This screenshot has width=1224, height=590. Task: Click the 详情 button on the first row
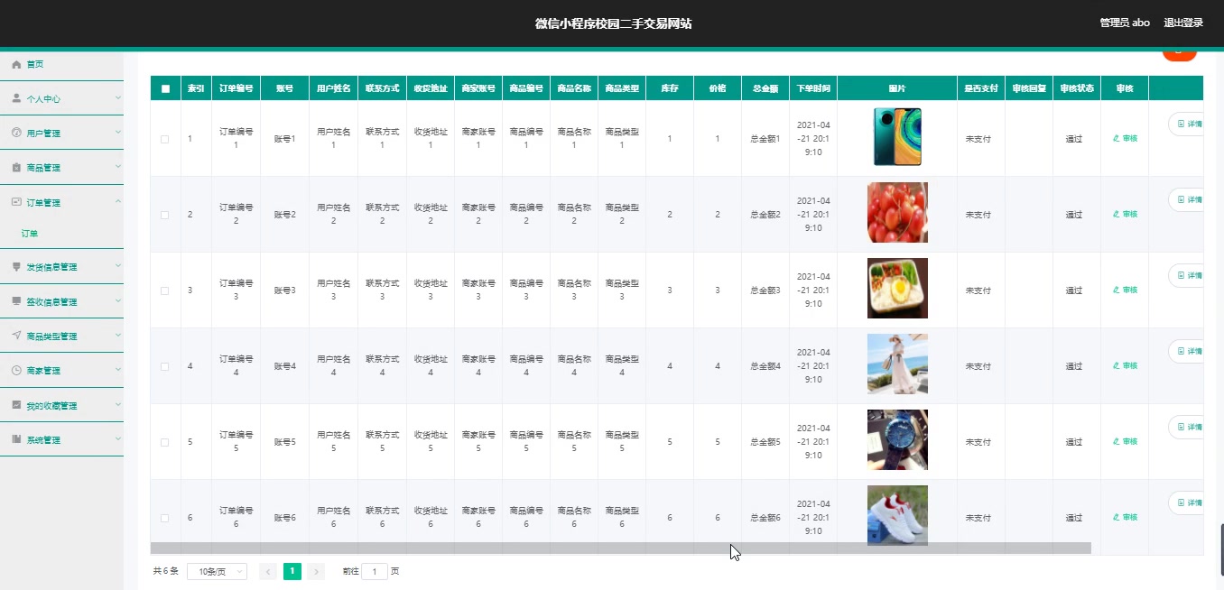click(1189, 124)
